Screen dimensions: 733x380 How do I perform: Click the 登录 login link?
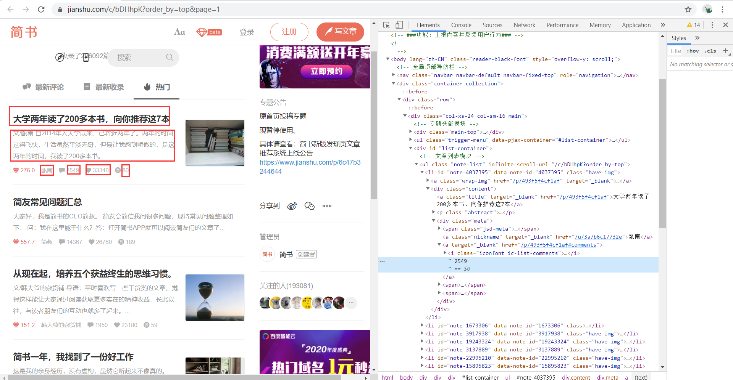[247, 32]
